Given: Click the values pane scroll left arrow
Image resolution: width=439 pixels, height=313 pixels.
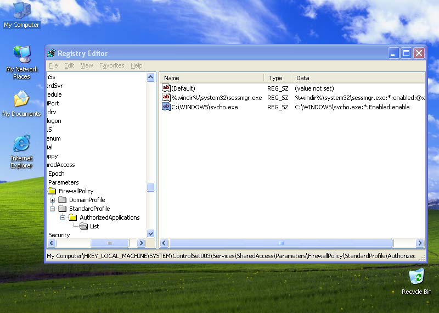Looking at the screenshot, I should (164, 243).
